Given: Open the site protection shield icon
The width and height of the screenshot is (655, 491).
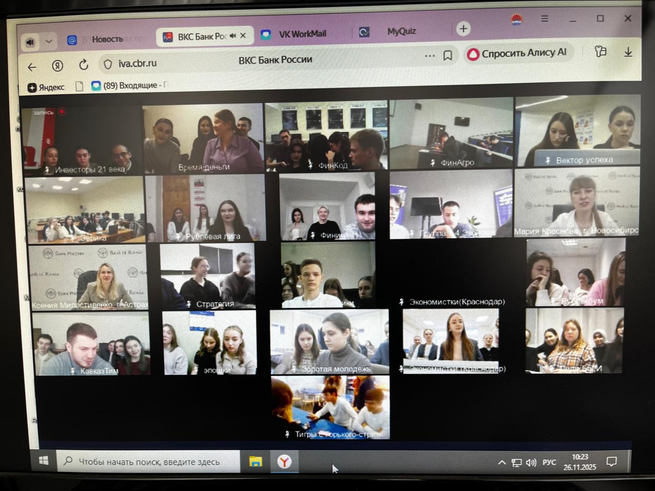Looking at the screenshot, I should click(x=107, y=64).
